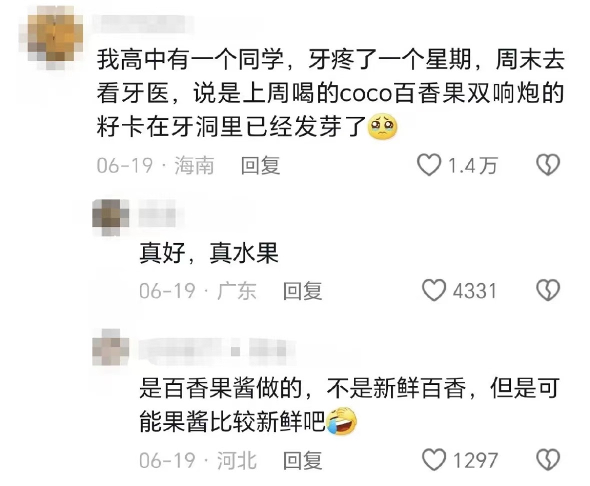Like the Hainan comment with 1.4万 likes
Screen dimensions: 590x486
click(429, 165)
